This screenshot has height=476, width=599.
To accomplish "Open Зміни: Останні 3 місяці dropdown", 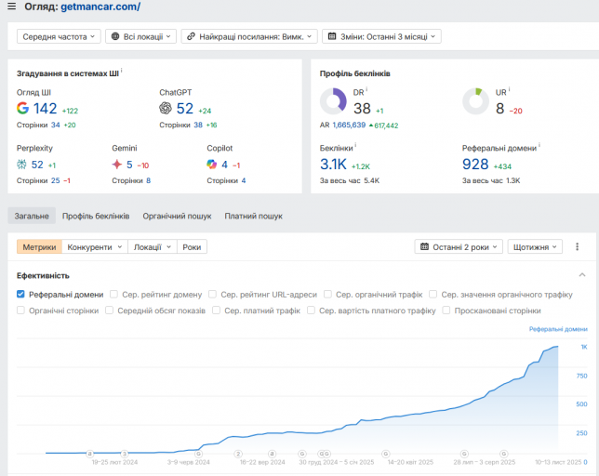I will 381,36.
